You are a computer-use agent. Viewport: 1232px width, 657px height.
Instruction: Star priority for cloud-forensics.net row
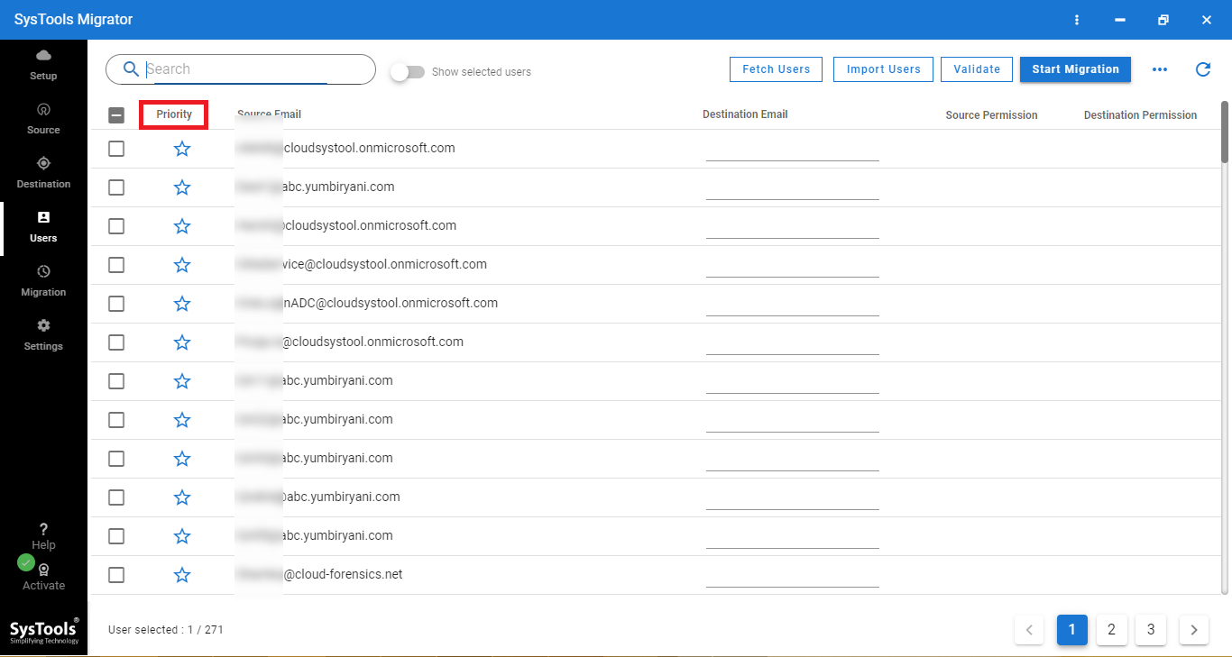tap(182, 575)
